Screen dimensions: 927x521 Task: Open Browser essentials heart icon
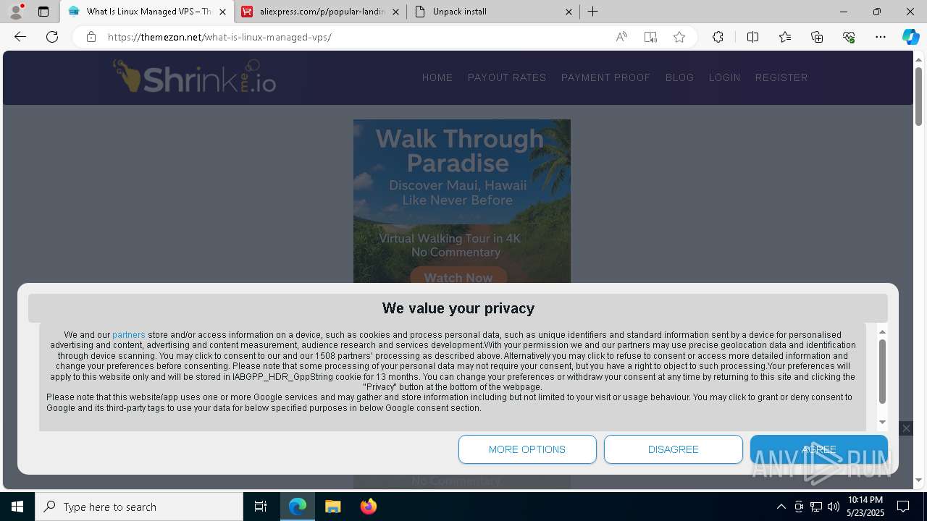point(849,37)
